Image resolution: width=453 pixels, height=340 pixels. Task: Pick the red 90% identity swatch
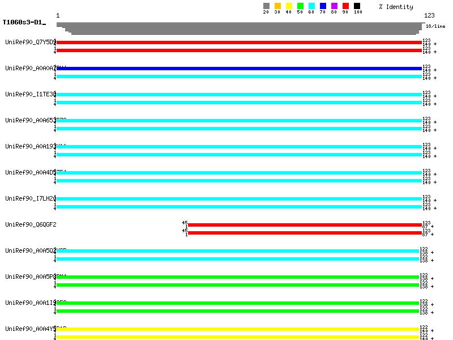click(345, 6)
